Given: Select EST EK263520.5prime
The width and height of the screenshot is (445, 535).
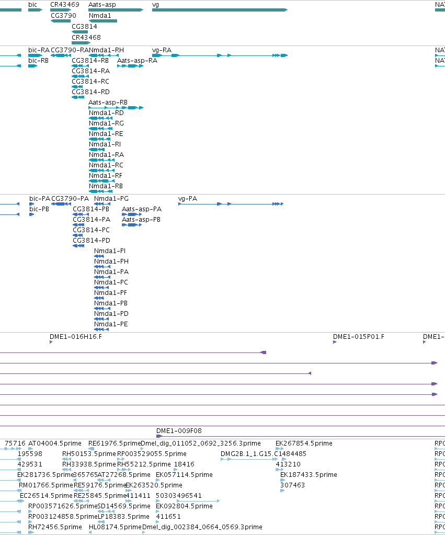Looking at the screenshot, I should click(154, 485).
